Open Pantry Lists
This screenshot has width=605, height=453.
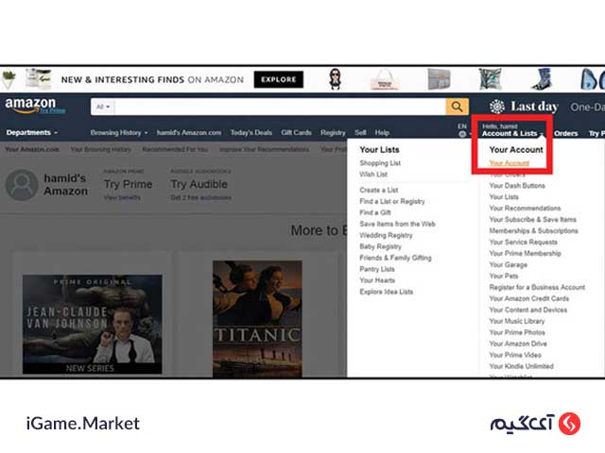click(377, 269)
